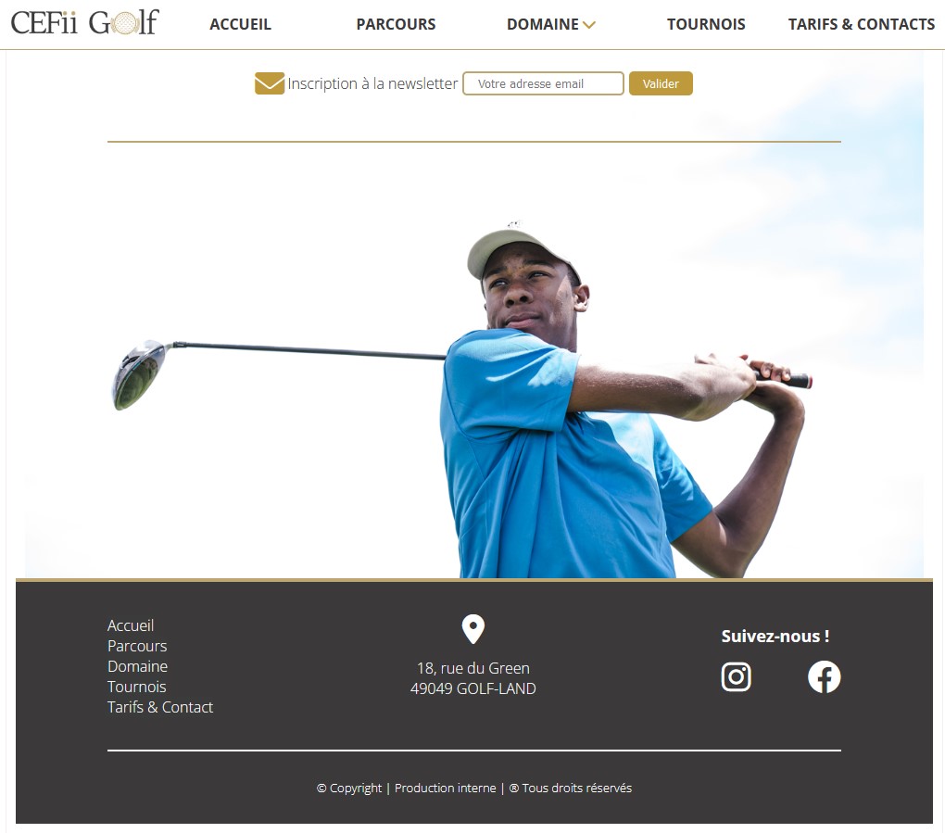Click the newsletter envelope icon
The width and height of the screenshot is (945, 833).
[x=270, y=83]
